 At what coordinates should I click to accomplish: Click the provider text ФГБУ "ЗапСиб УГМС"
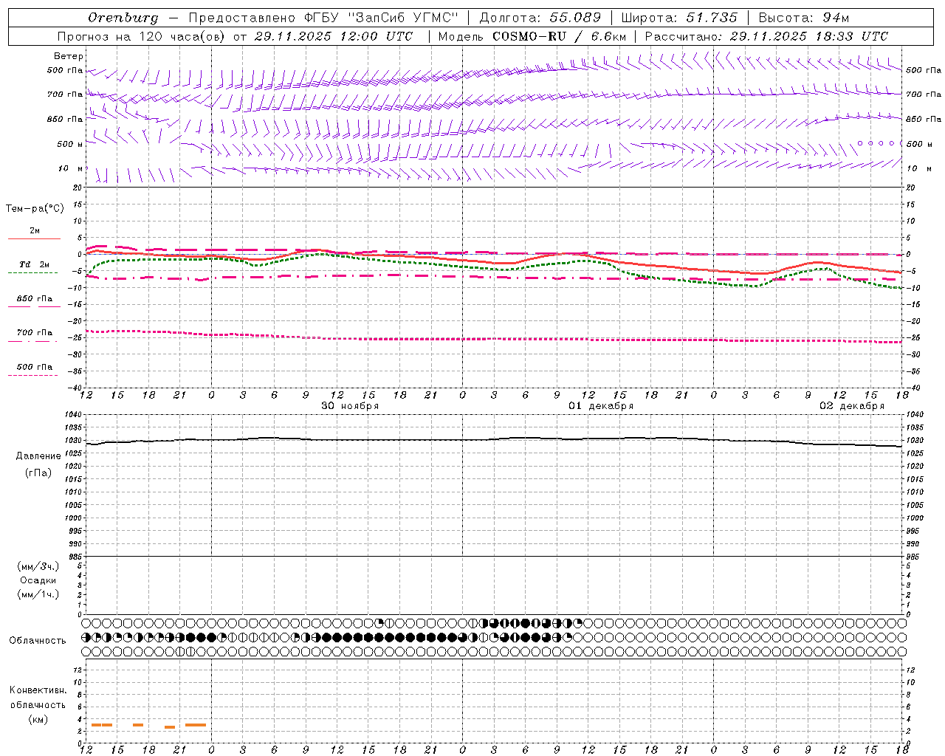coord(382,18)
